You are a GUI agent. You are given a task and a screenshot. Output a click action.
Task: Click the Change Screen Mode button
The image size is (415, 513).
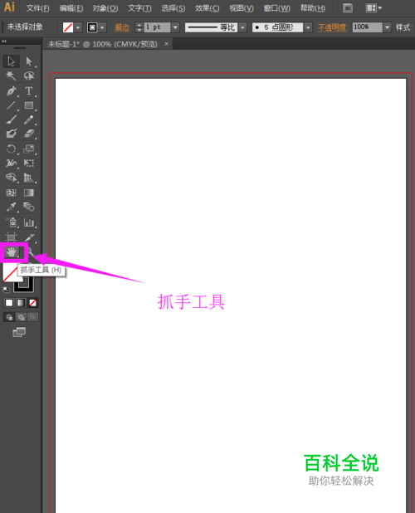(x=19, y=332)
